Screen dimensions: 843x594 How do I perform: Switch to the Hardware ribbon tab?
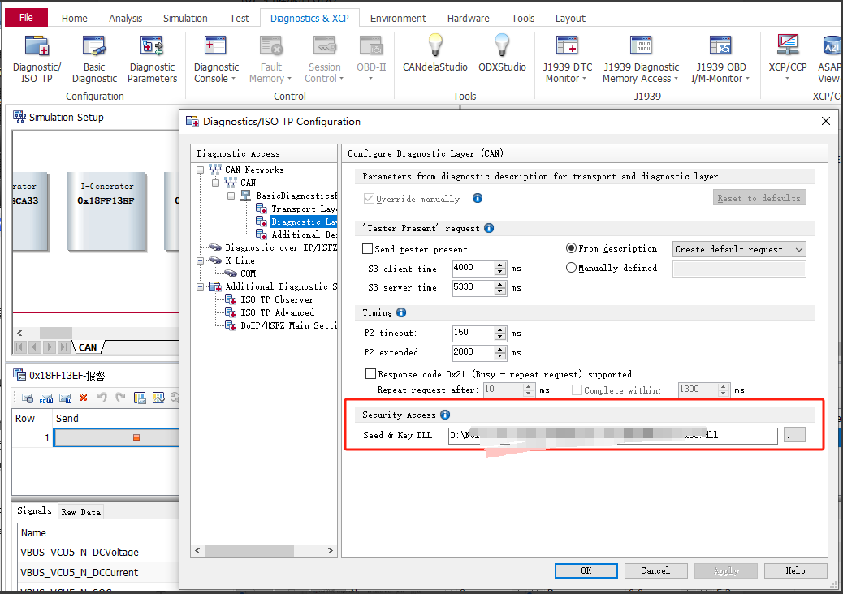tap(469, 19)
